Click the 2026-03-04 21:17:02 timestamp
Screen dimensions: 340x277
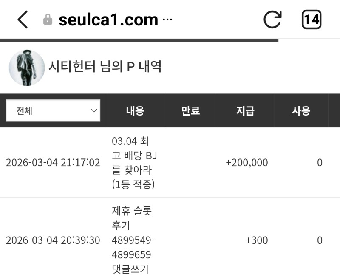point(53,163)
